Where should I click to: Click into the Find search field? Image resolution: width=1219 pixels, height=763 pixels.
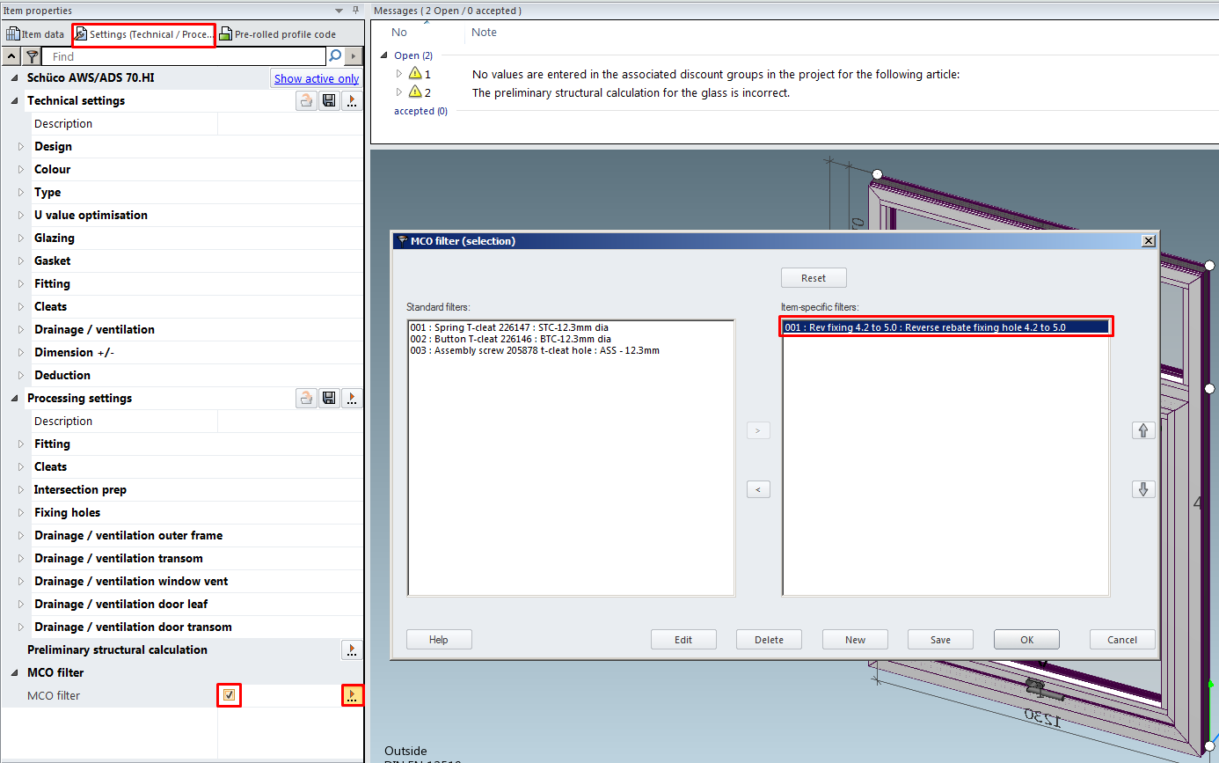(185, 56)
